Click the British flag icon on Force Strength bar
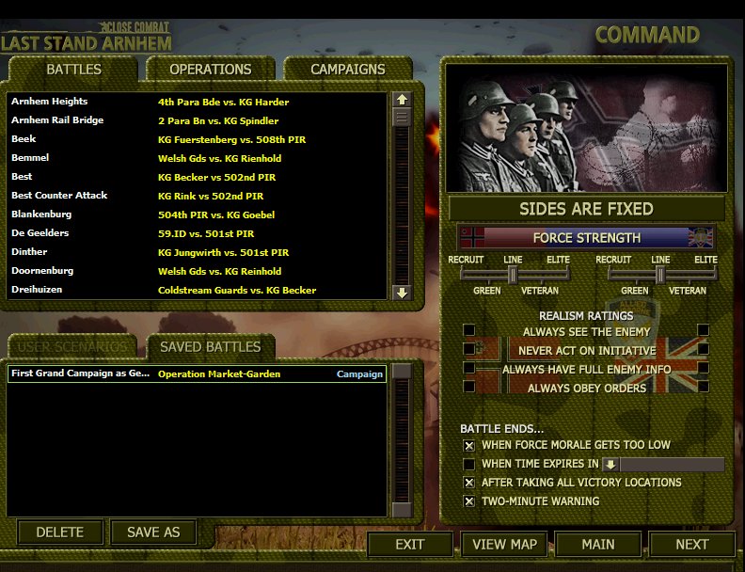745x572 pixels. (x=701, y=237)
